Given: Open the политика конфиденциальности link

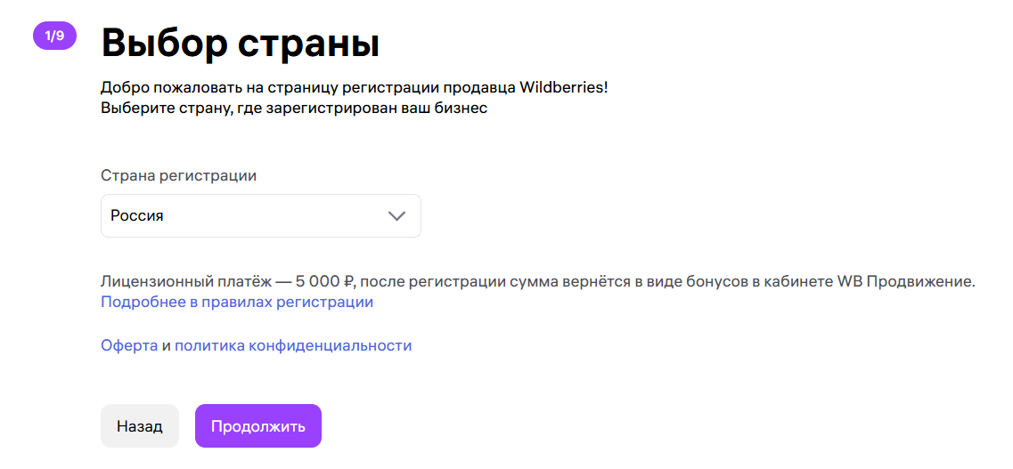Looking at the screenshot, I should pyautogui.click(x=293, y=346).
